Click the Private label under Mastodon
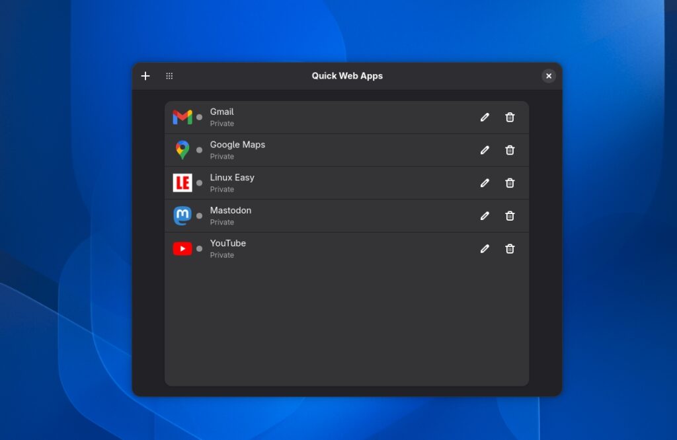This screenshot has height=440, width=677. tap(222, 222)
